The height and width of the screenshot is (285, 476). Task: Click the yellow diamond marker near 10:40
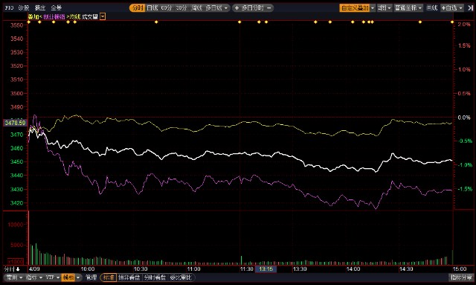[x=156, y=22]
